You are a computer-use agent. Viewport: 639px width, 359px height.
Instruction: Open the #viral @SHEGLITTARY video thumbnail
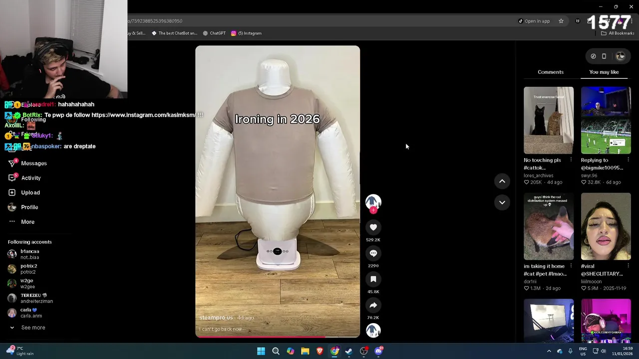click(606, 226)
